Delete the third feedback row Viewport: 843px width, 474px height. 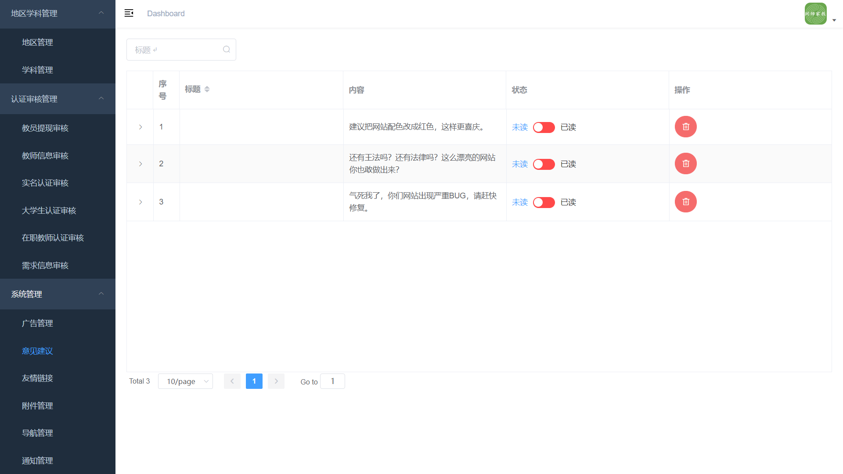(685, 202)
